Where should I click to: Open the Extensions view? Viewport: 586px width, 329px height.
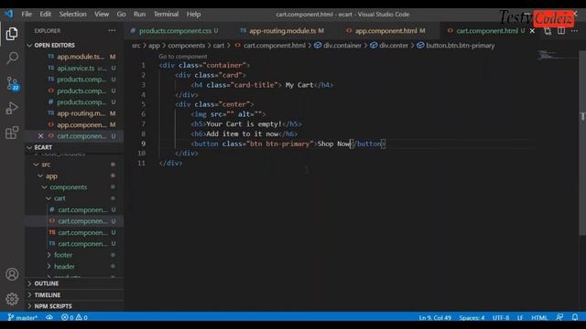click(x=12, y=133)
